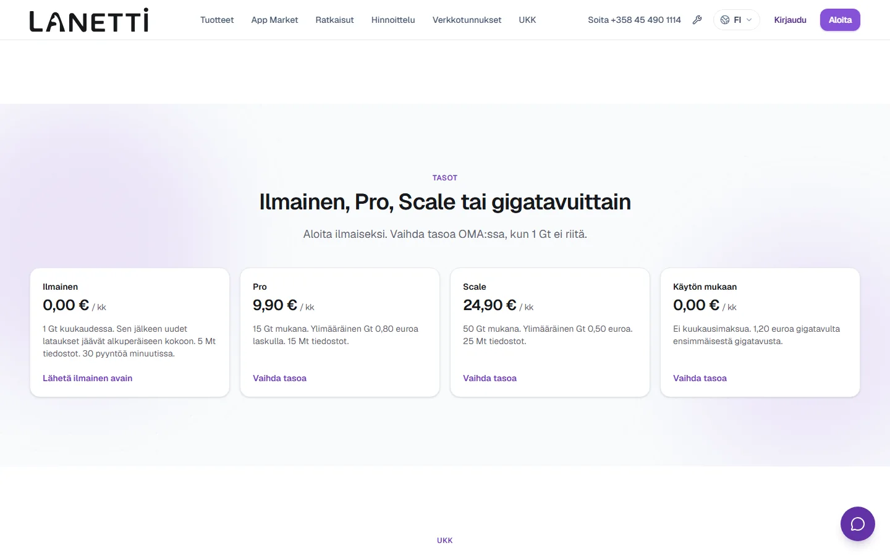The image size is (890, 556).
Task: Click the description starting with 15 Gt mukana
Action: pyautogui.click(x=336, y=335)
